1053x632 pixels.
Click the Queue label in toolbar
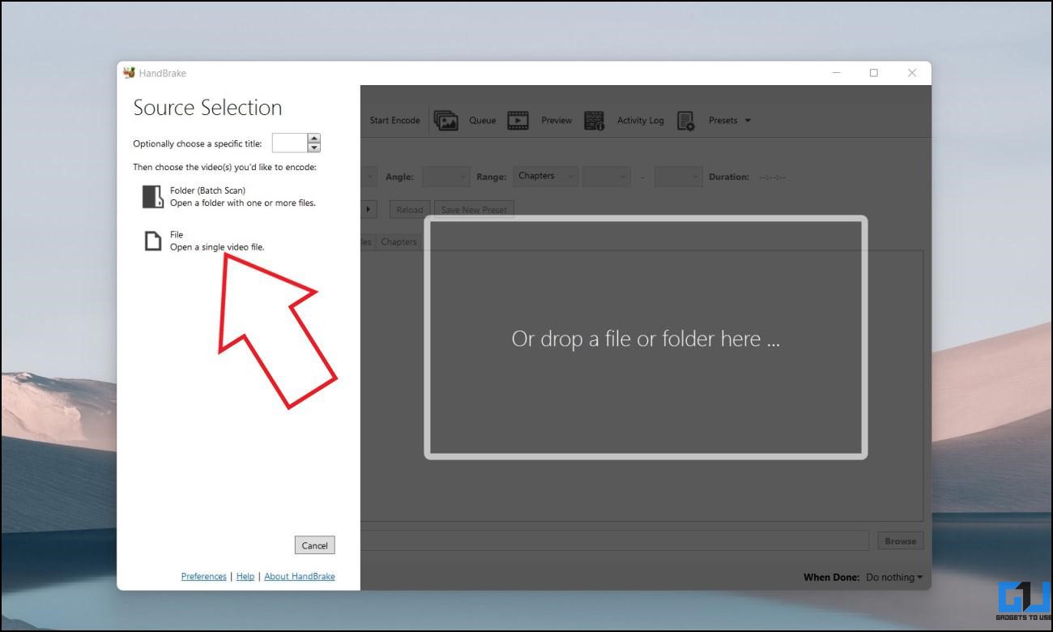[x=482, y=121]
